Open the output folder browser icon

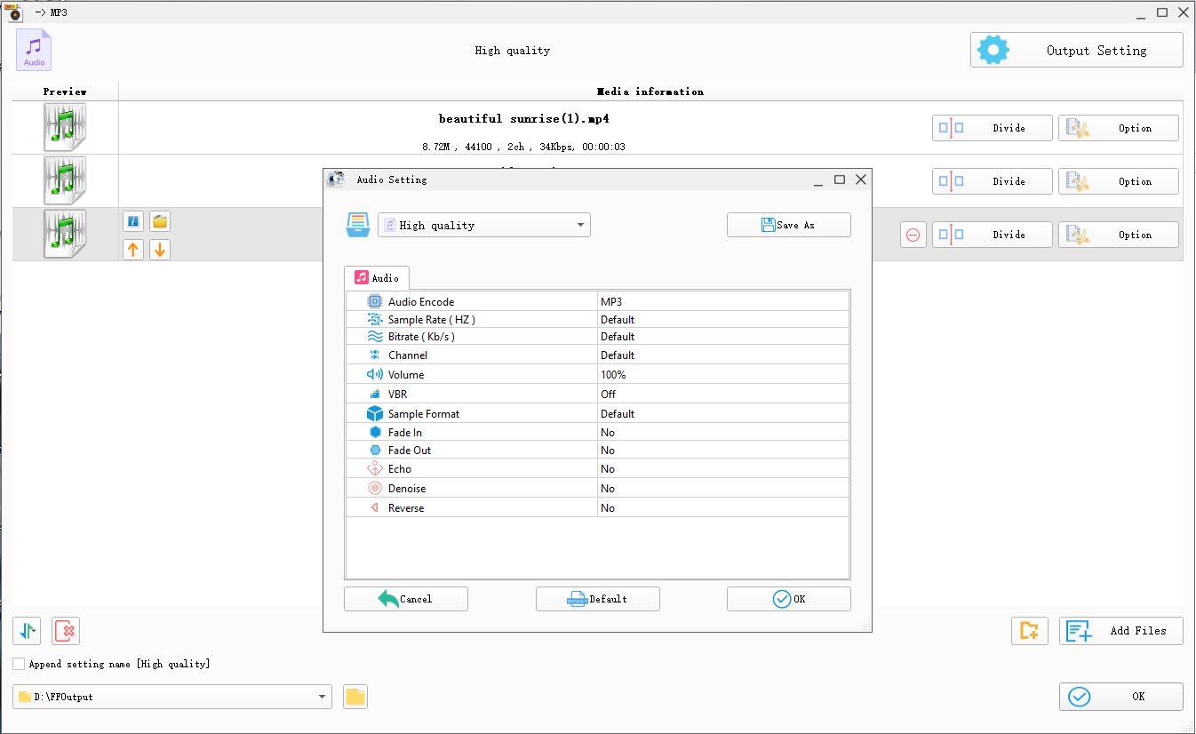[x=355, y=697]
